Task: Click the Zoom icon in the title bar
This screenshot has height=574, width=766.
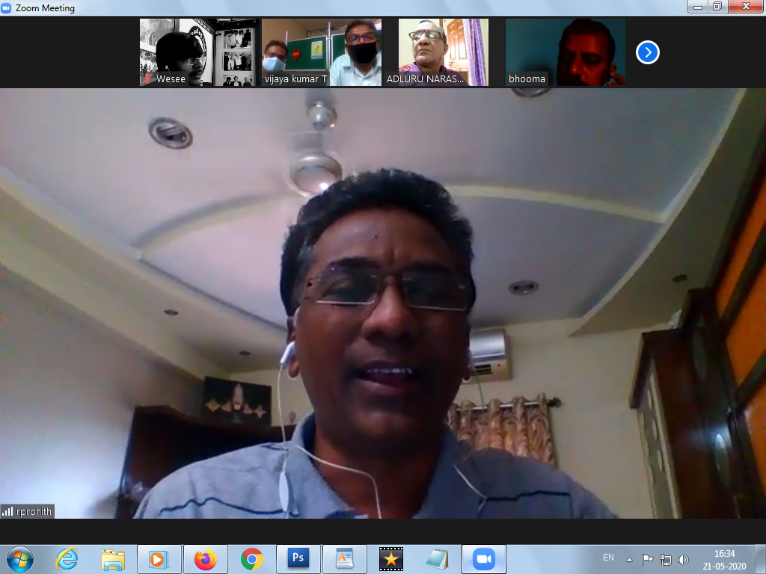Action: (7, 7)
